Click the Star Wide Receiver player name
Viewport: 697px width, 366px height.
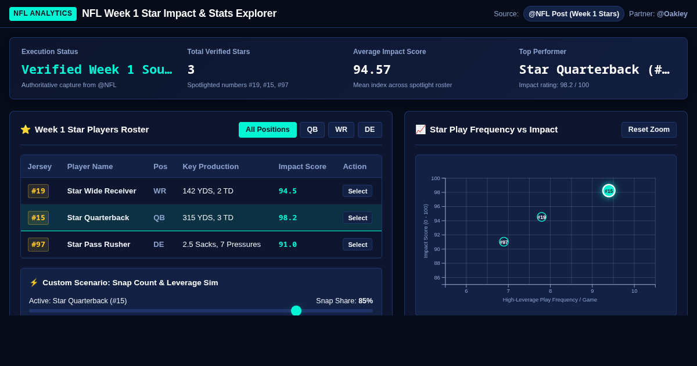point(102,191)
